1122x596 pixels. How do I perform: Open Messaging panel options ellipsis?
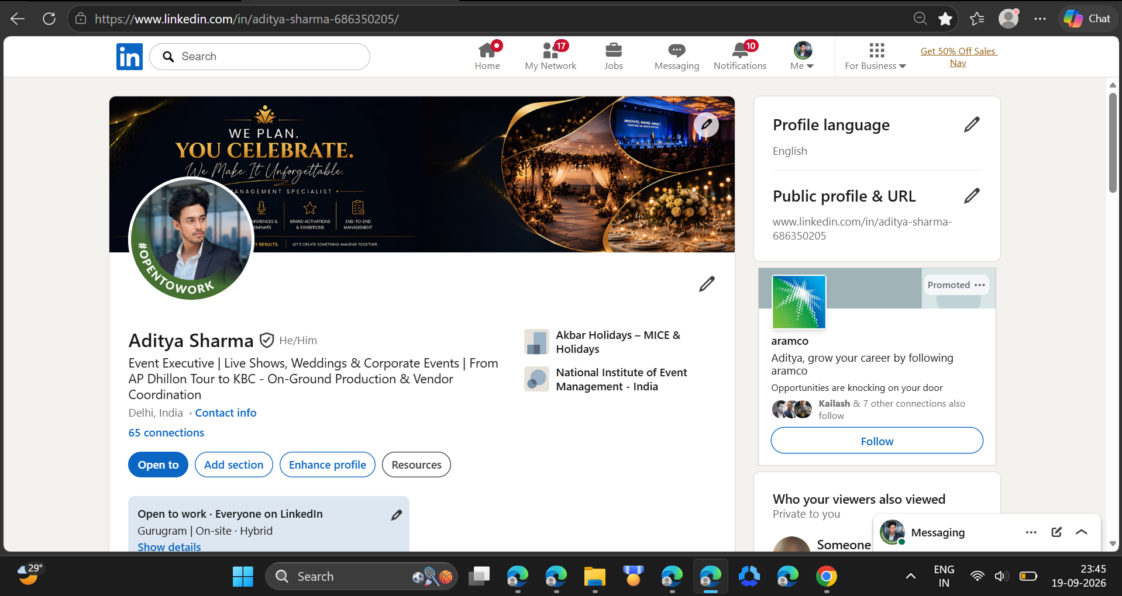pos(1031,532)
